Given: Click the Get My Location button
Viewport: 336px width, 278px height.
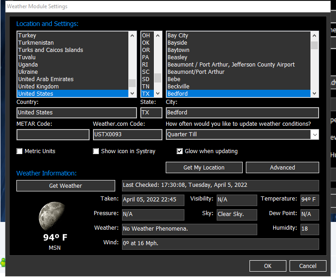Looking at the screenshot, I should pos(204,168).
